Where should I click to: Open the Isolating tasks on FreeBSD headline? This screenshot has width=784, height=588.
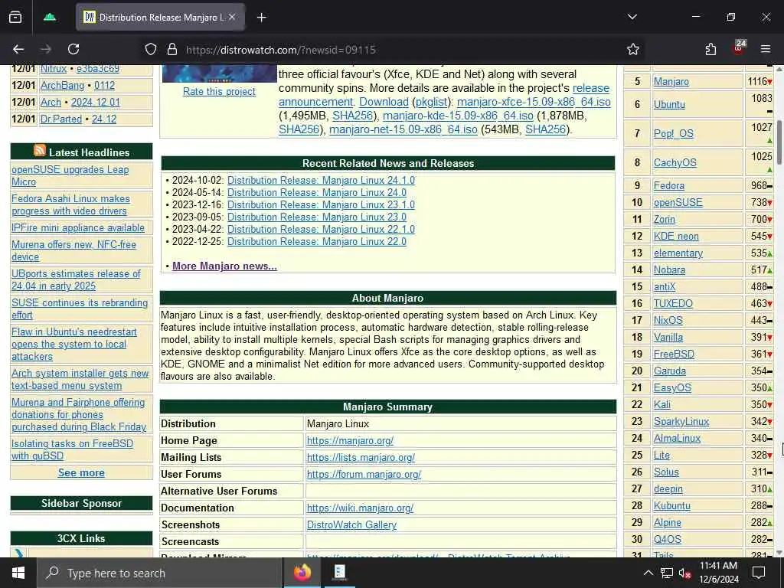click(x=73, y=449)
